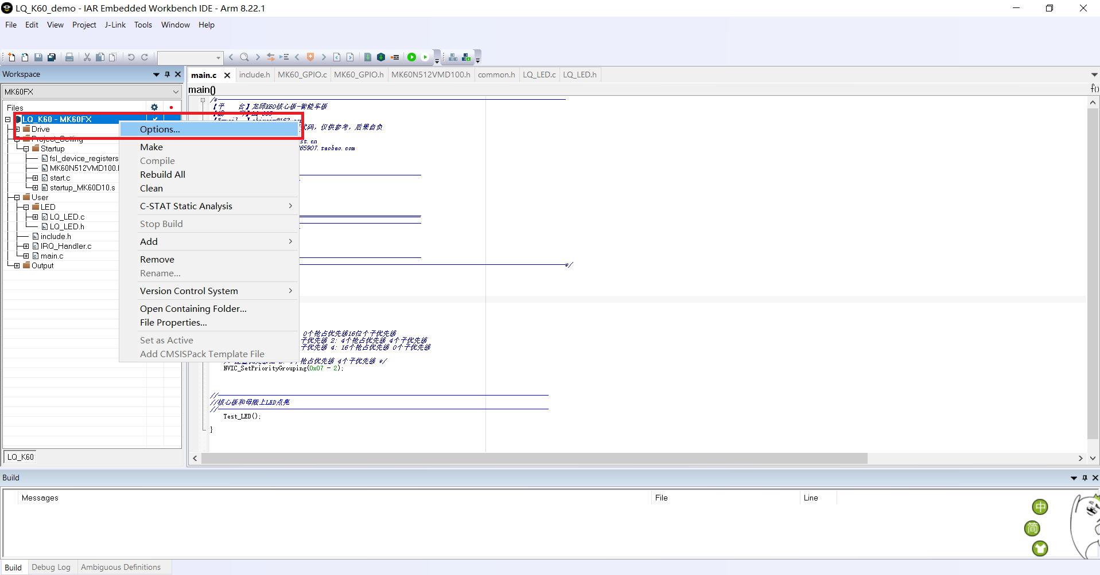1100x575 pixels.
Task: Click the green Compile toolbar icon
Action: (368, 57)
